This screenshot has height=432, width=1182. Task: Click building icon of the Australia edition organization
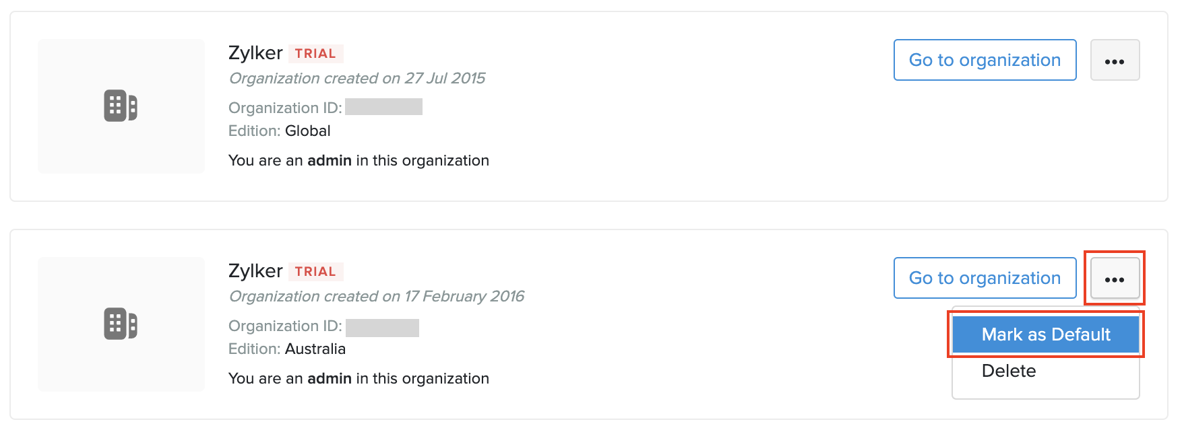click(121, 324)
